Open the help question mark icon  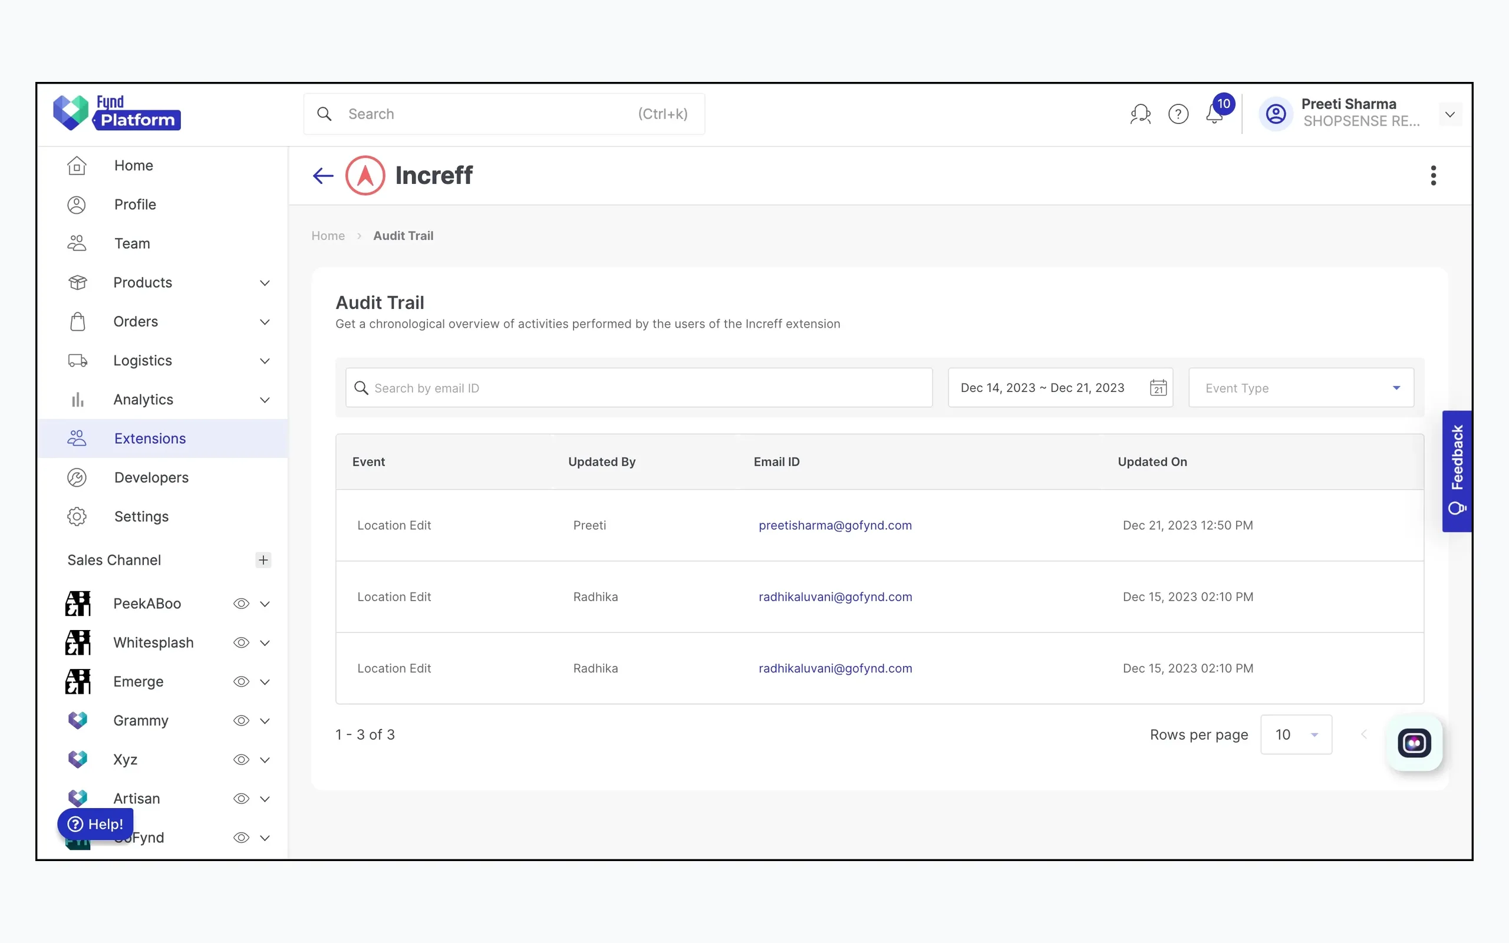[1178, 114]
